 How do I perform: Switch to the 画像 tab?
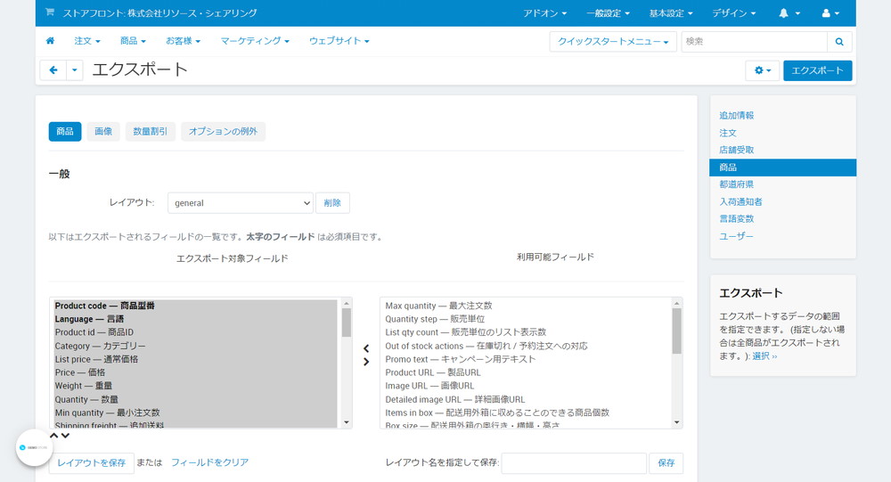[103, 131]
